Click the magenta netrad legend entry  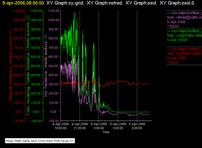pyautogui.click(x=184, y=20)
